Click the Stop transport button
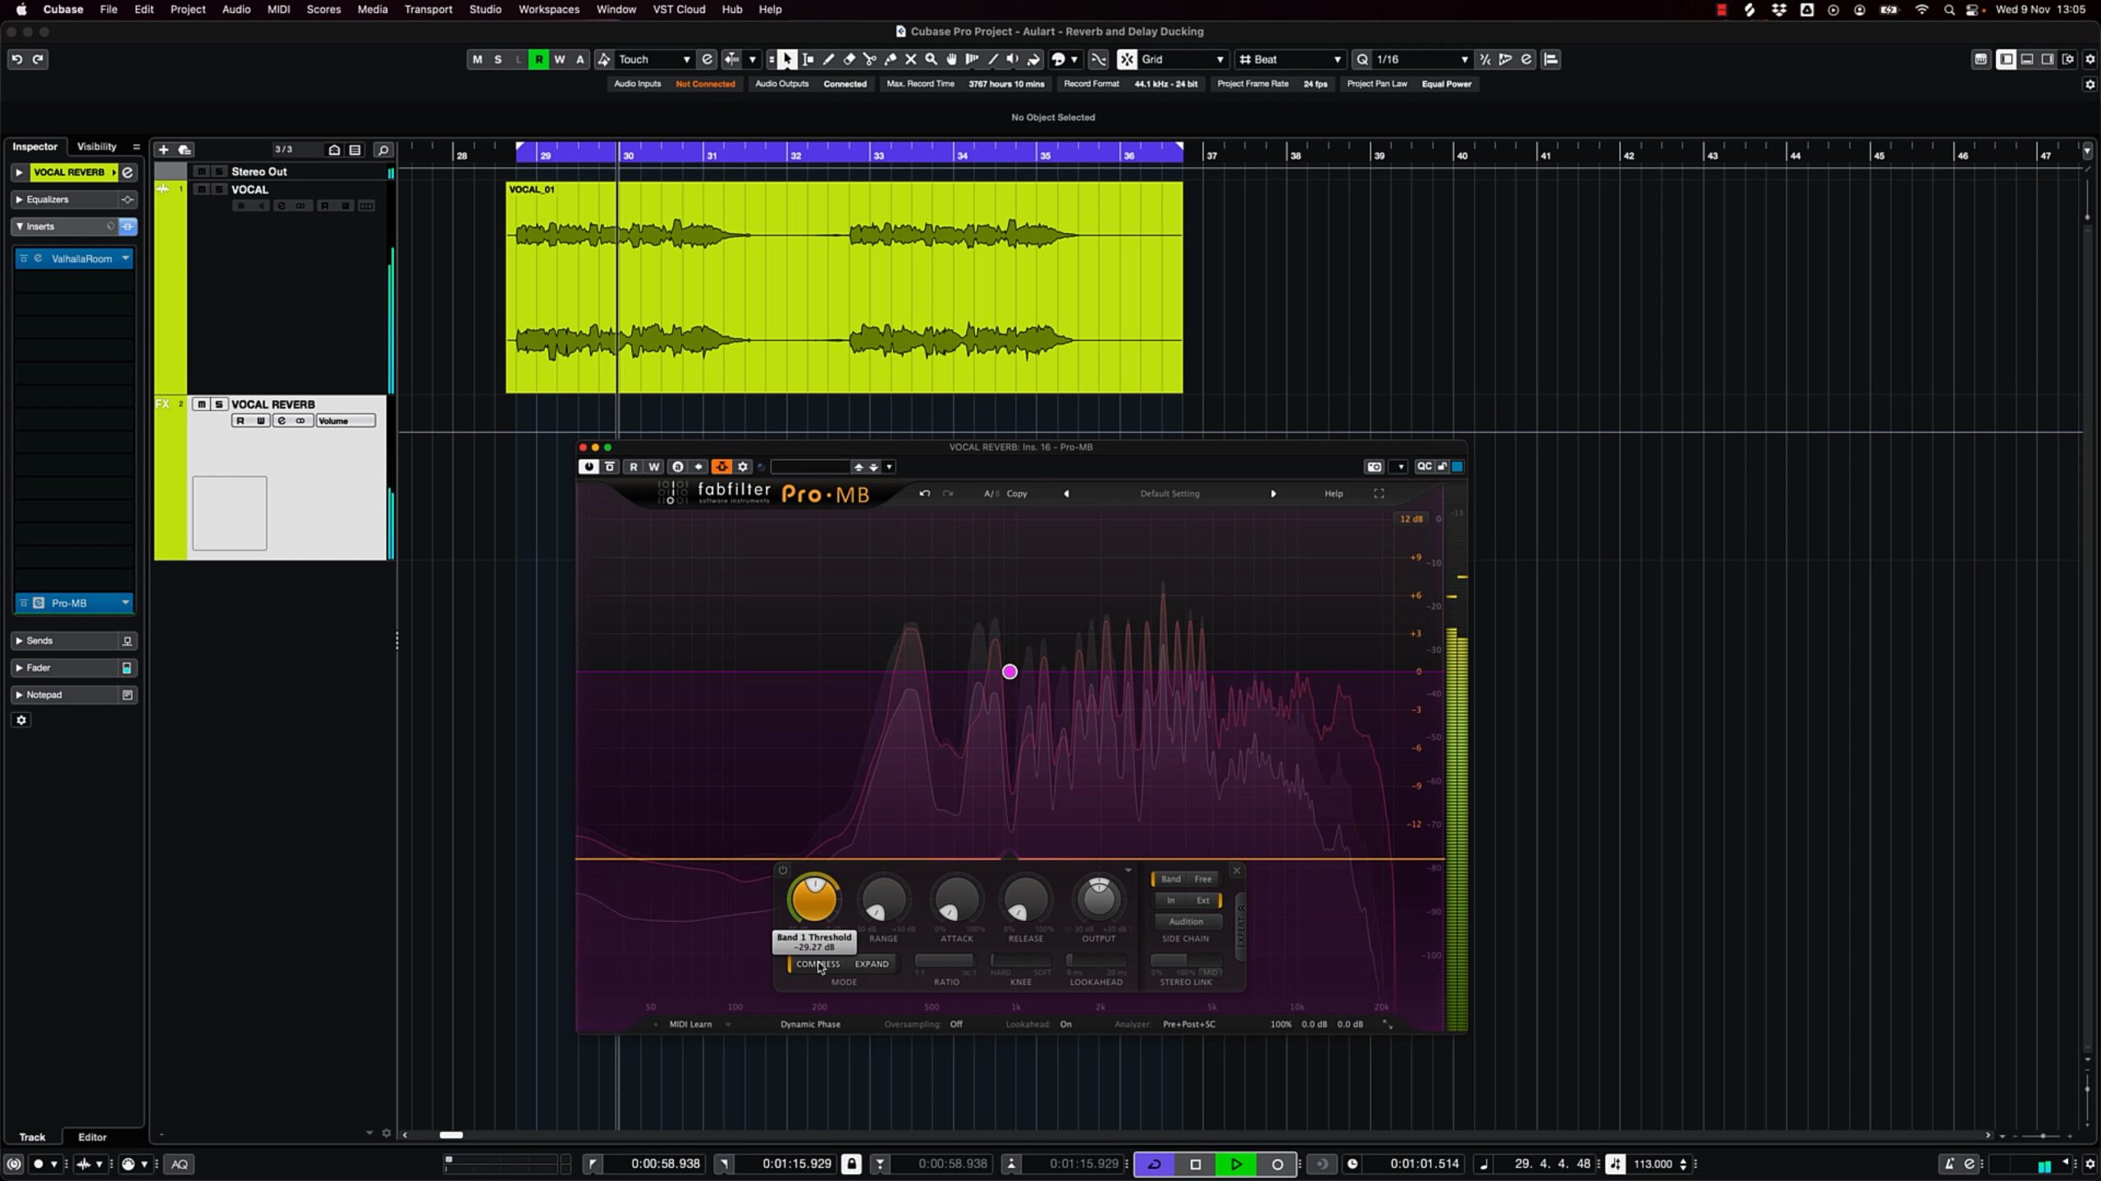Screen dimensions: 2101x1181 point(1195,1164)
